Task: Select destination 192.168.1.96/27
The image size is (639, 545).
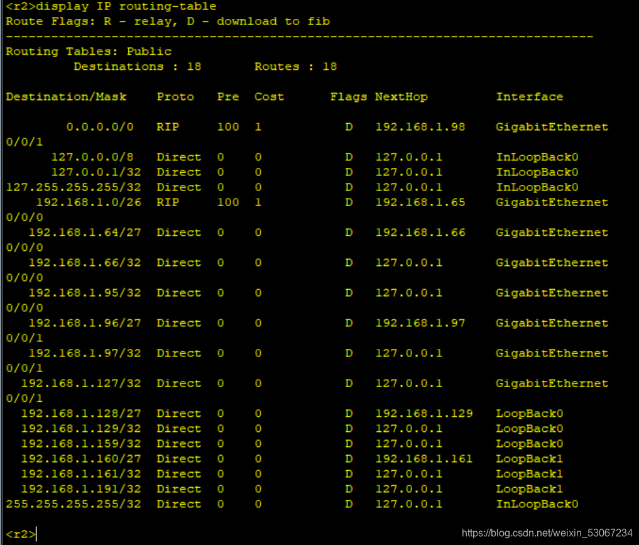Action: pos(85,323)
